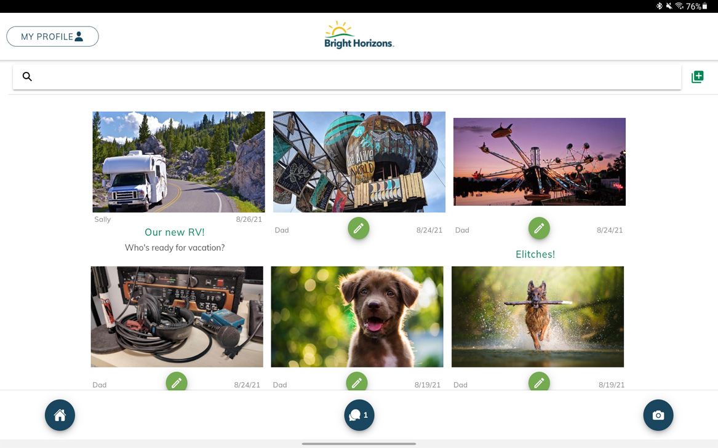Click the add-new-post plus icon

[698, 77]
